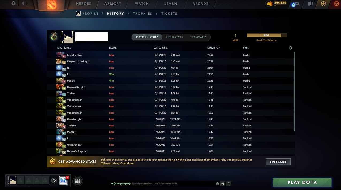Open match history filter settings gear
The width and height of the screenshot is (341, 190).
(x=290, y=48)
